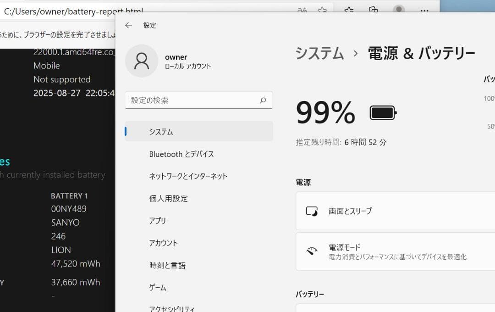Screen dimensions: 495x312
Task: Select システム in the settings sidebar
Action: pos(161,132)
